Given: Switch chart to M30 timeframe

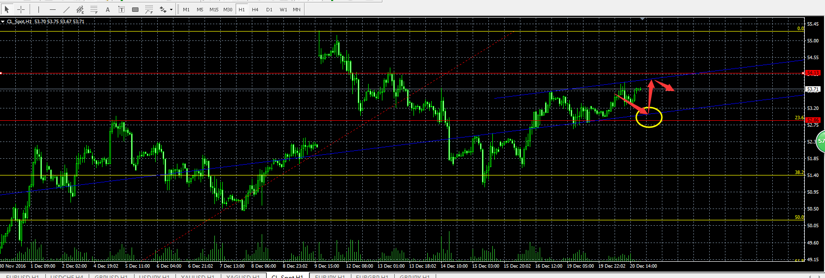Looking at the screenshot, I should (x=228, y=9).
